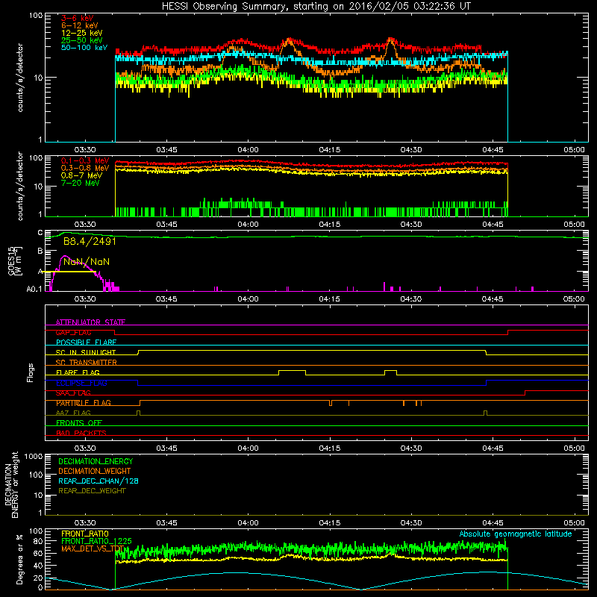Viewport: 597px width, 597px height.
Task: Select the '6-12 keV' legend label
Action: pyautogui.click(x=79, y=25)
